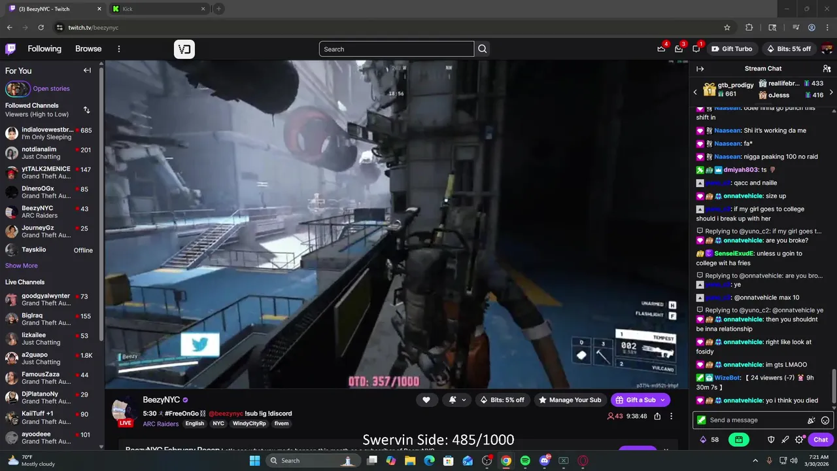Open Prime loot crown icon
Screen dimensions: 837x471
662,49
